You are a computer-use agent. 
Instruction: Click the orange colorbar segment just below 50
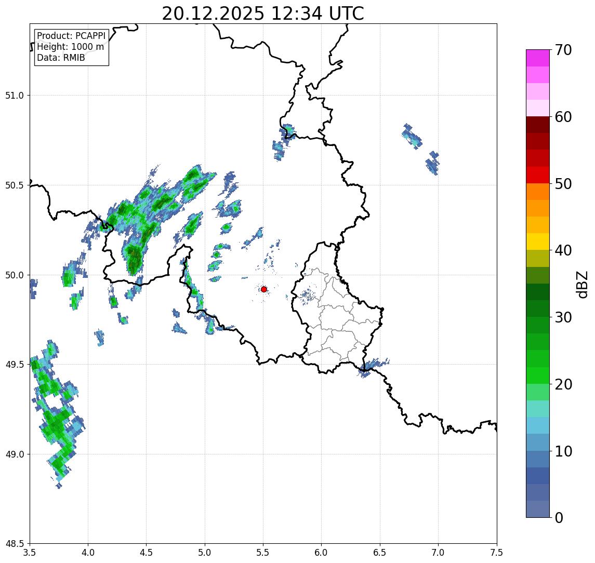pos(538,192)
